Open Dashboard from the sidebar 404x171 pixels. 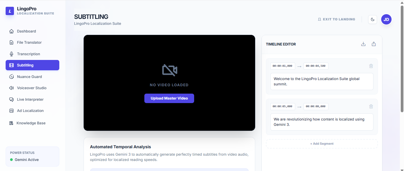pos(26,31)
